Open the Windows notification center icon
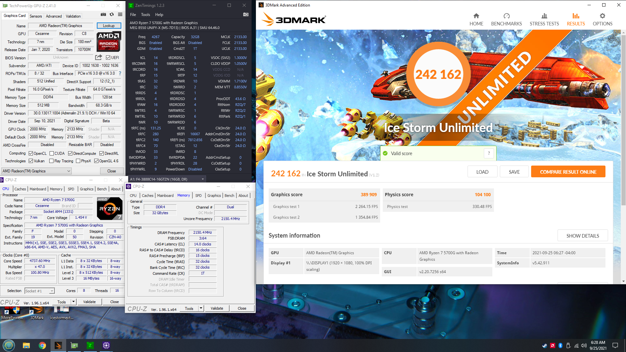This screenshot has height=352, width=626. coord(615,345)
